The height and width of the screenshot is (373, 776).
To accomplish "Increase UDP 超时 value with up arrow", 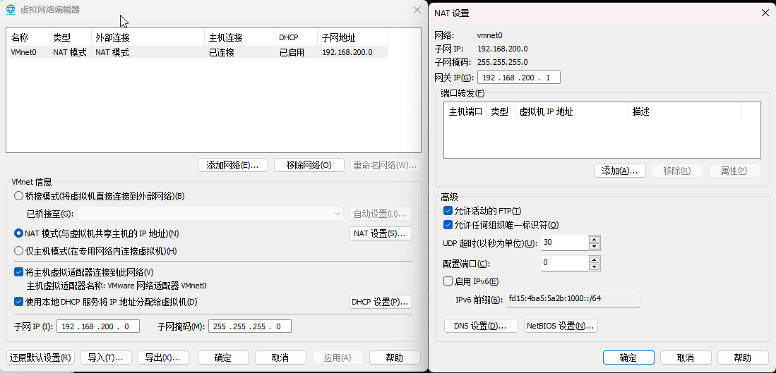I will click(x=595, y=239).
